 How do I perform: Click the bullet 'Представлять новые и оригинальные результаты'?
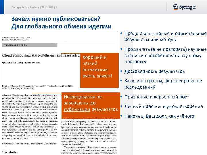pyautogui.click(x=165, y=36)
